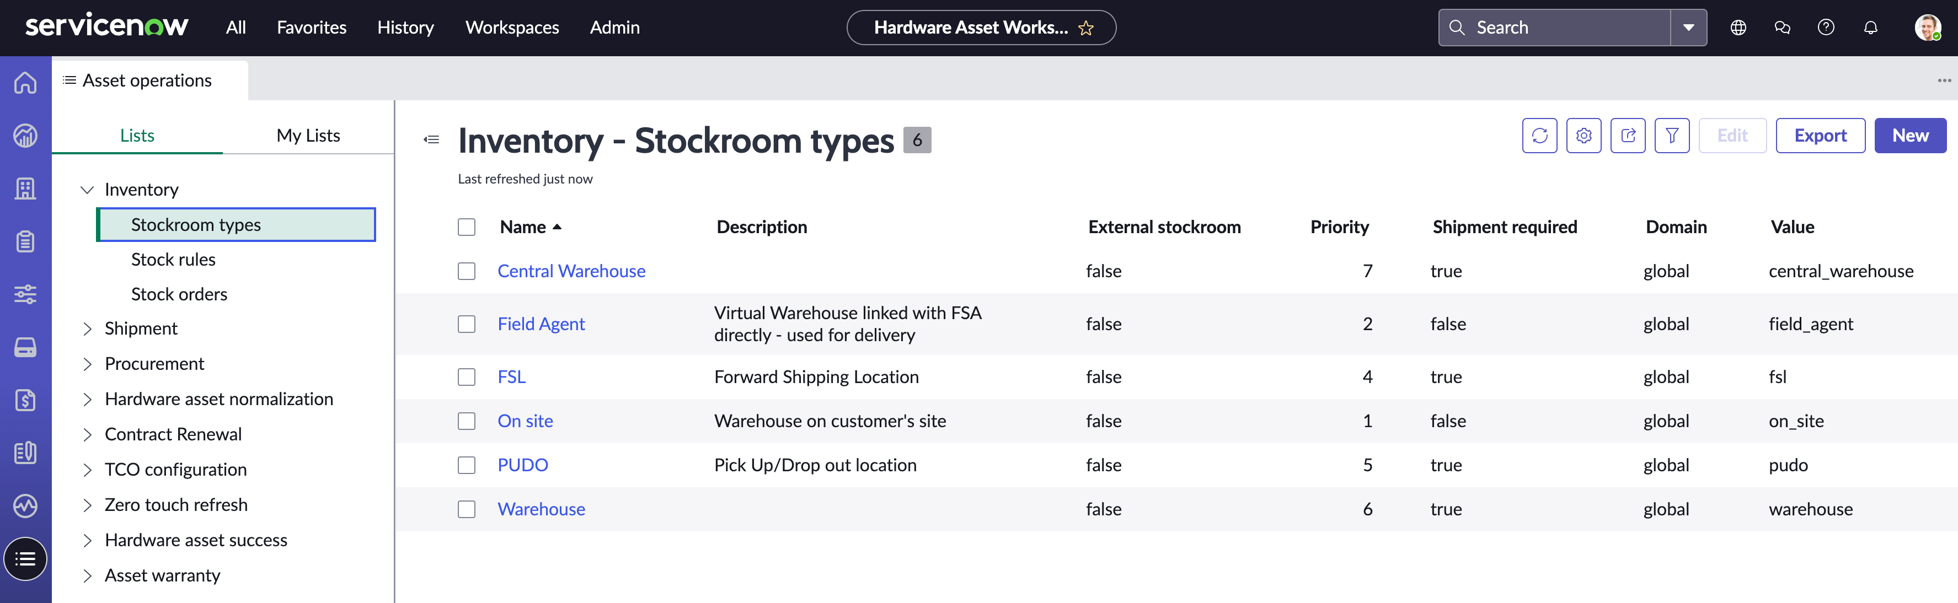Screen dimensions: 1958x603
Task: Open the Home icon in the sidebar
Action: pyautogui.click(x=25, y=82)
